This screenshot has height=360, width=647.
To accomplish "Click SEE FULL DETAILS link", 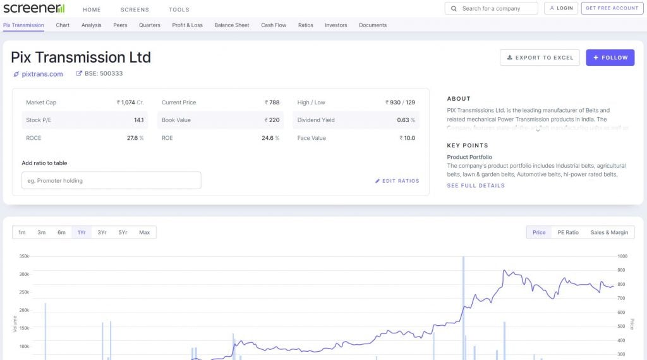I will [476, 185].
